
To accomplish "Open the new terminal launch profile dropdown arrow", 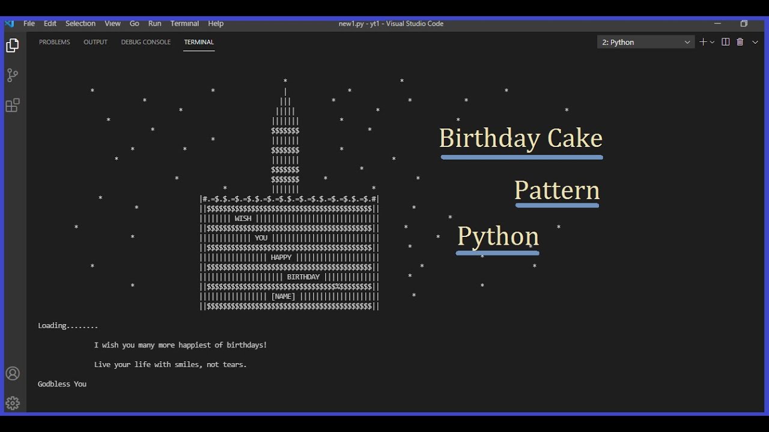I will [713, 42].
